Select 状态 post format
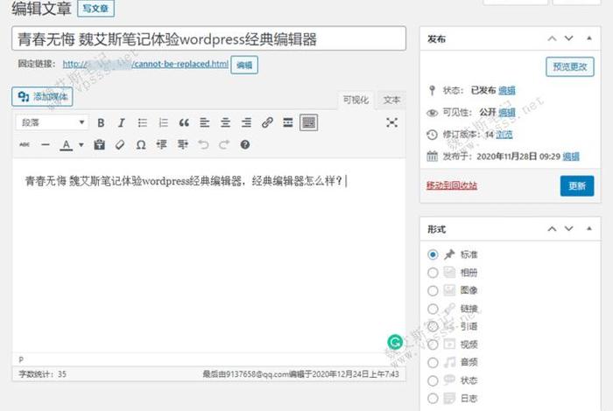 tap(433, 380)
